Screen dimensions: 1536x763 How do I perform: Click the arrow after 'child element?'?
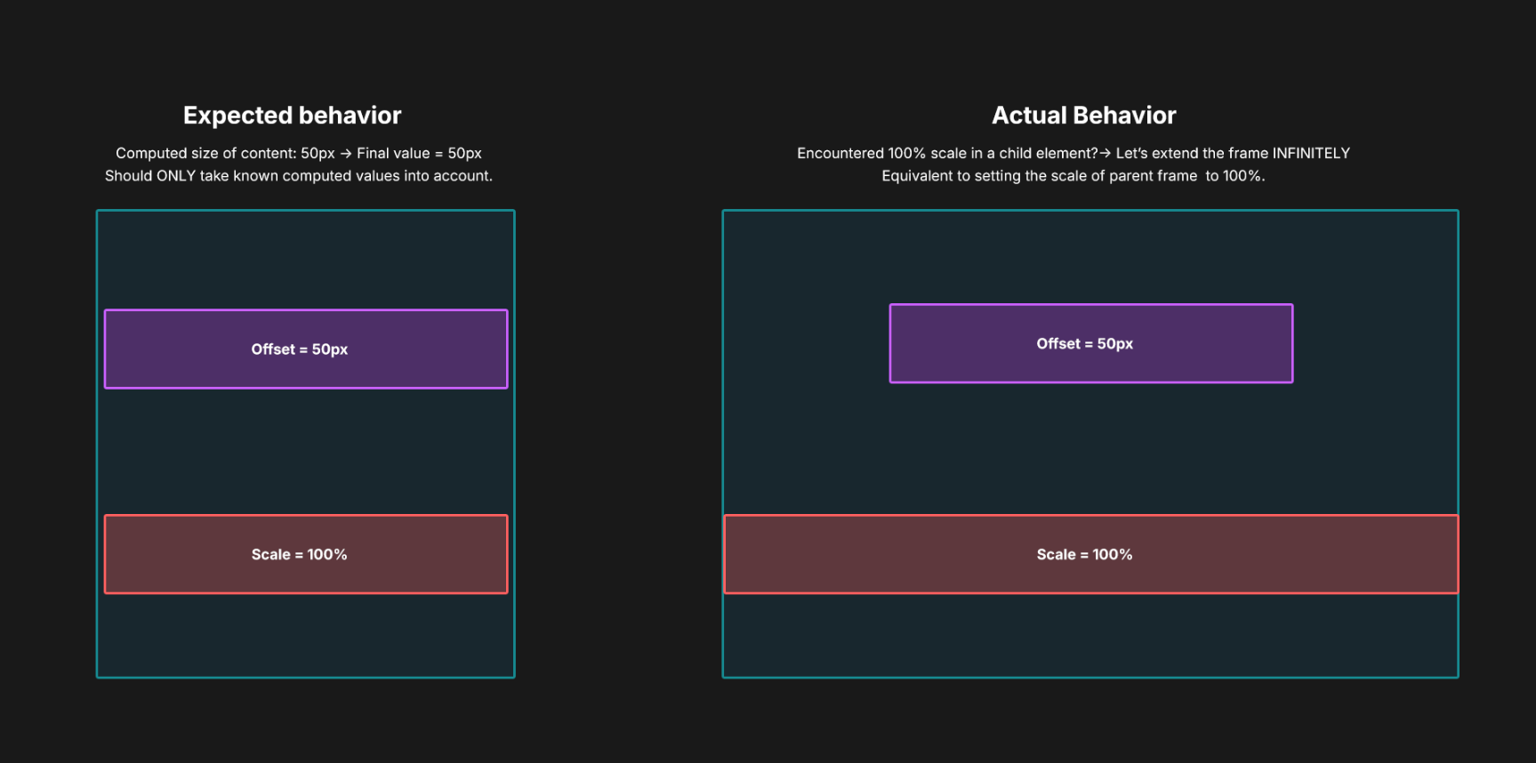pyautogui.click(x=1106, y=154)
